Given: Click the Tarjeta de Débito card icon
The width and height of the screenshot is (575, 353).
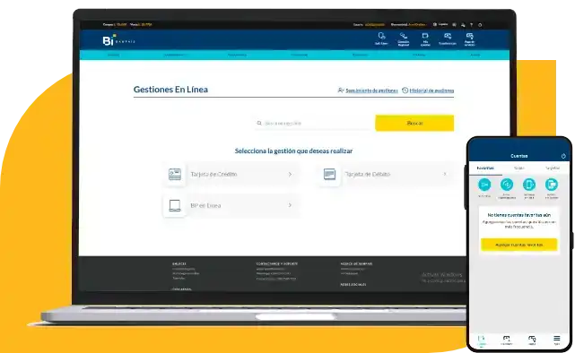Looking at the screenshot, I should coord(329,175).
